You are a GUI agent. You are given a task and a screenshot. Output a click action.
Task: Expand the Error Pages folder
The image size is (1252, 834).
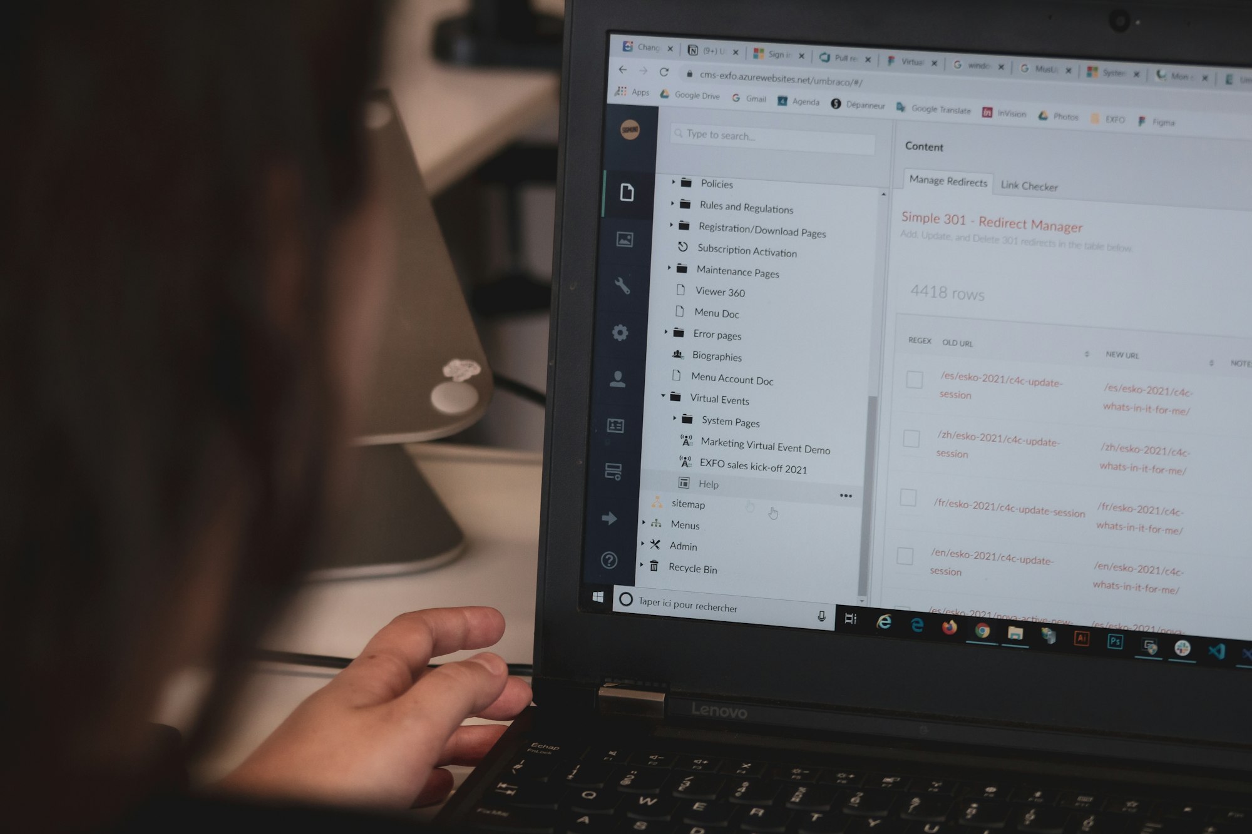(x=665, y=333)
